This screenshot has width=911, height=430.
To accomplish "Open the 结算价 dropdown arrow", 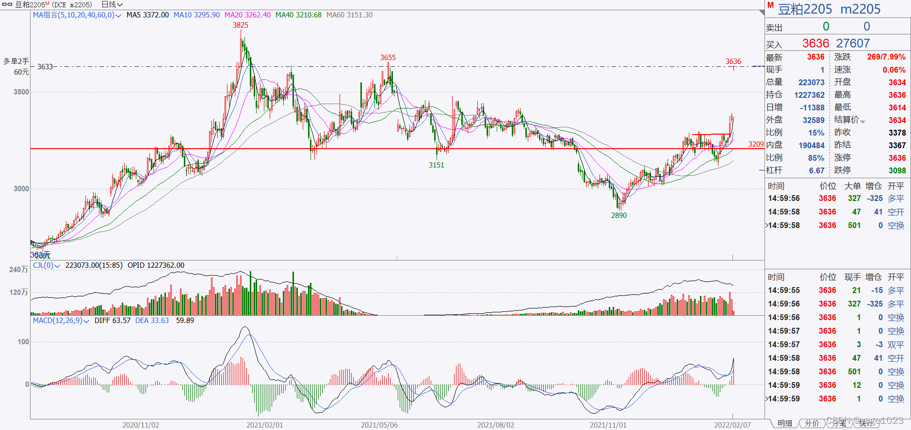I will (862, 121).
